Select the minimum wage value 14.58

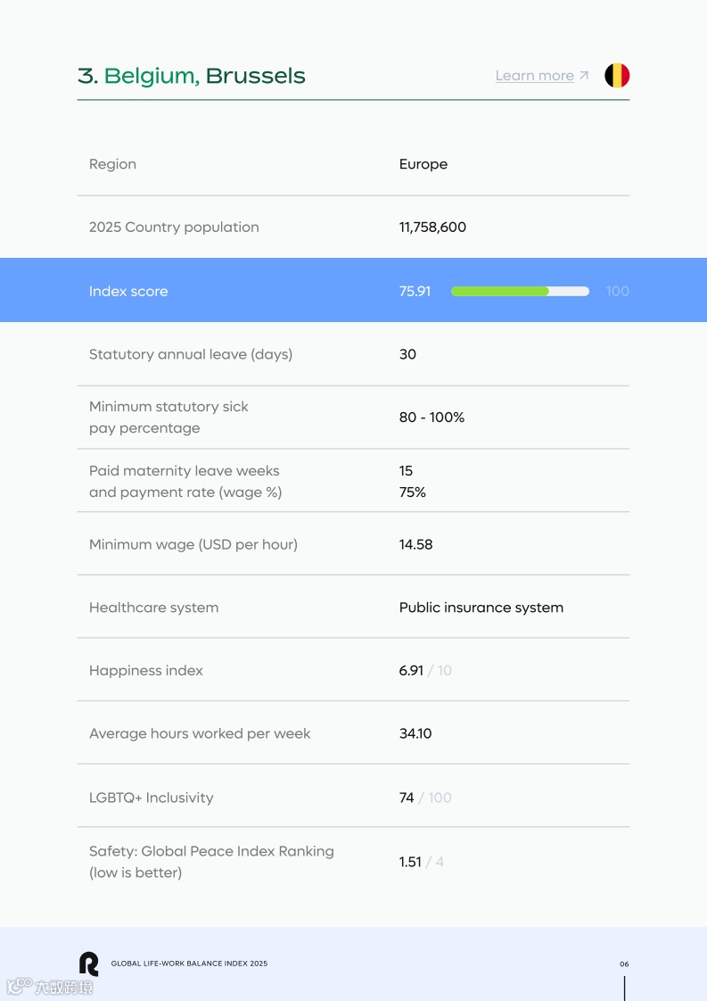tap(415, 544)
